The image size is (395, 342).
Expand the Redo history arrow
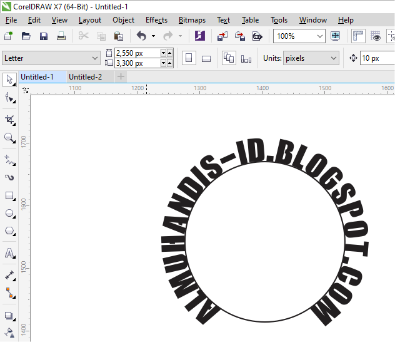click(x=180, y=36)
